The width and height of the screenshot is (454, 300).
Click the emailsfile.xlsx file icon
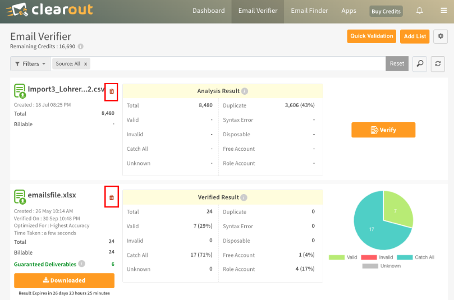click(20, 197)
